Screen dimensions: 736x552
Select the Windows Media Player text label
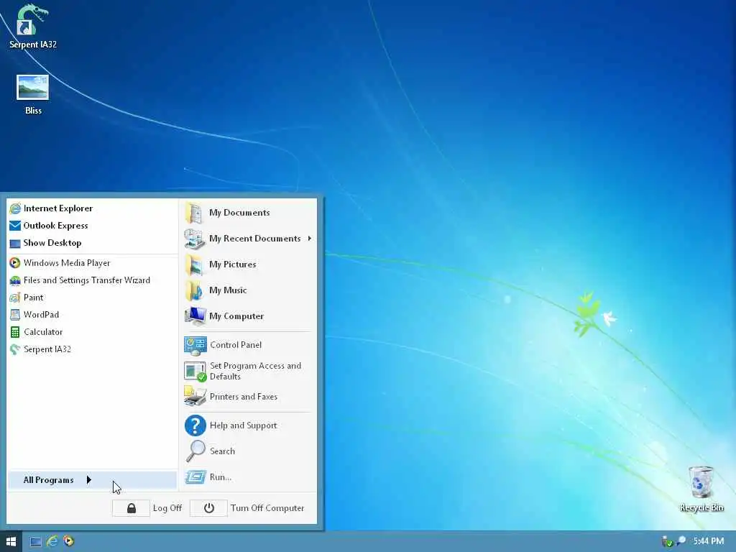click(x=67, y=263)
